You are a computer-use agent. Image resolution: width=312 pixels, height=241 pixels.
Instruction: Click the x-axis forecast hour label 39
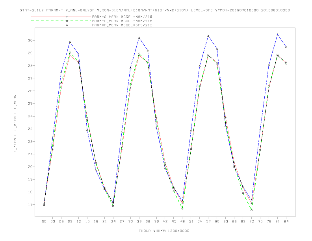156,221
